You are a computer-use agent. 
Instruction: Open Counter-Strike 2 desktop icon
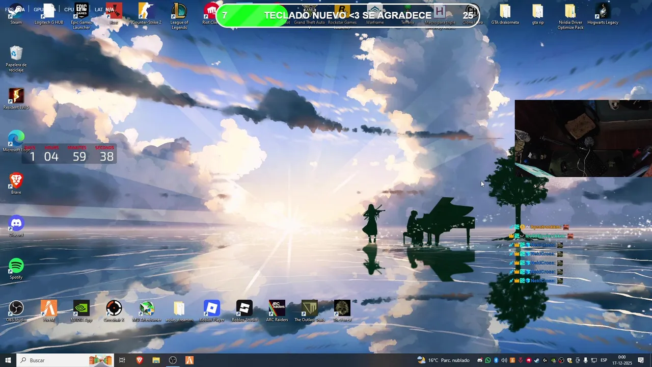[147, 14]
